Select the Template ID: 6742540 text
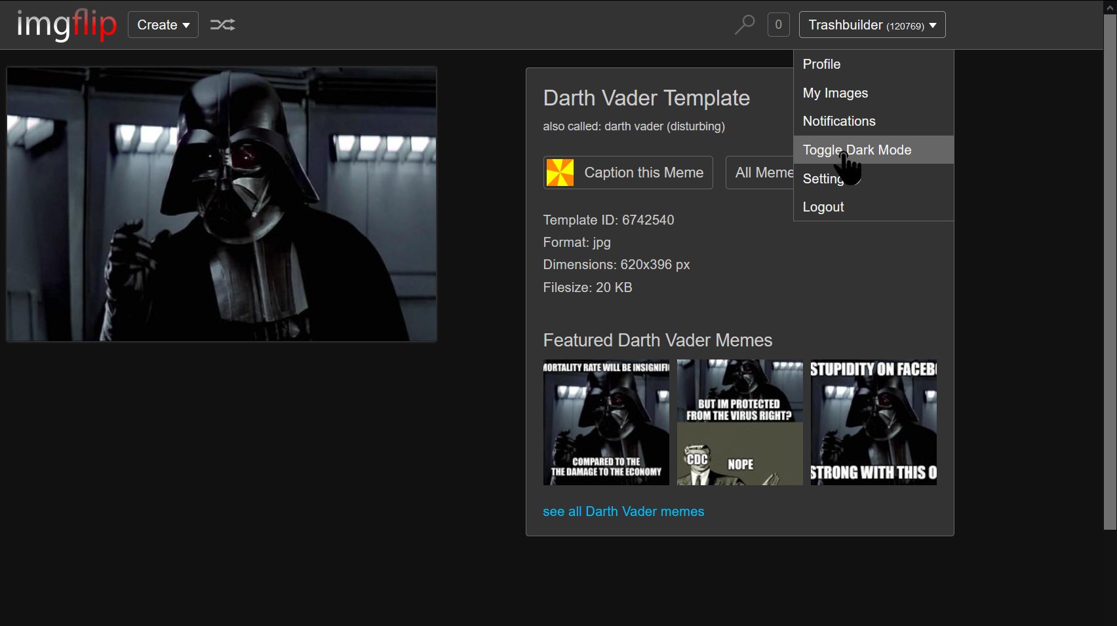This screenshot has width=1117, height=626. (x=608, y=220)
